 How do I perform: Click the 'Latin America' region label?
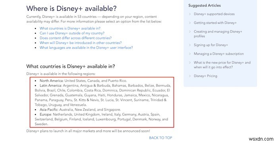(50, 86)
